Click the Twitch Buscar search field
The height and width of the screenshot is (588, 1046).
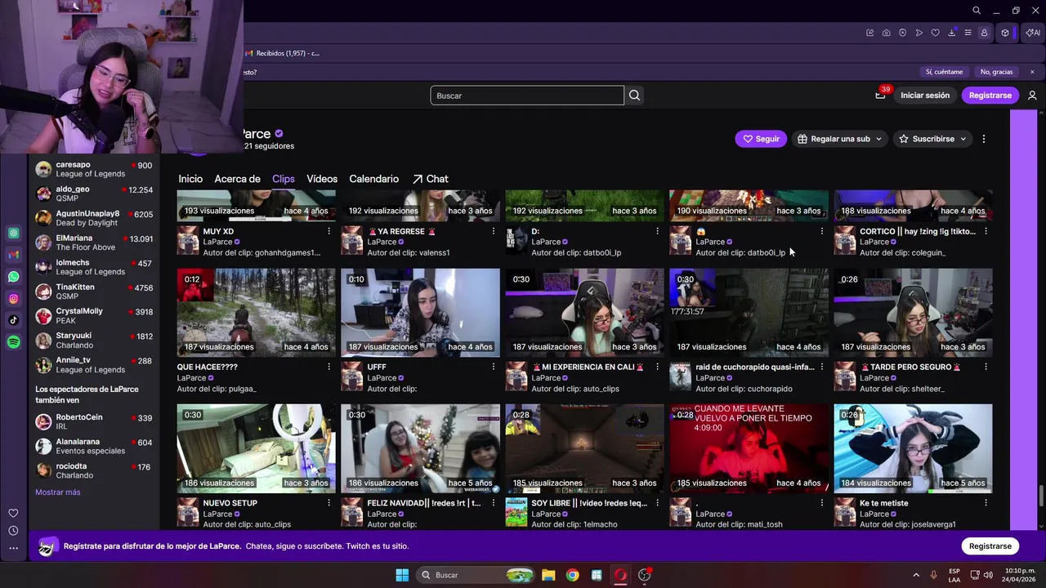tap(527, 96)
